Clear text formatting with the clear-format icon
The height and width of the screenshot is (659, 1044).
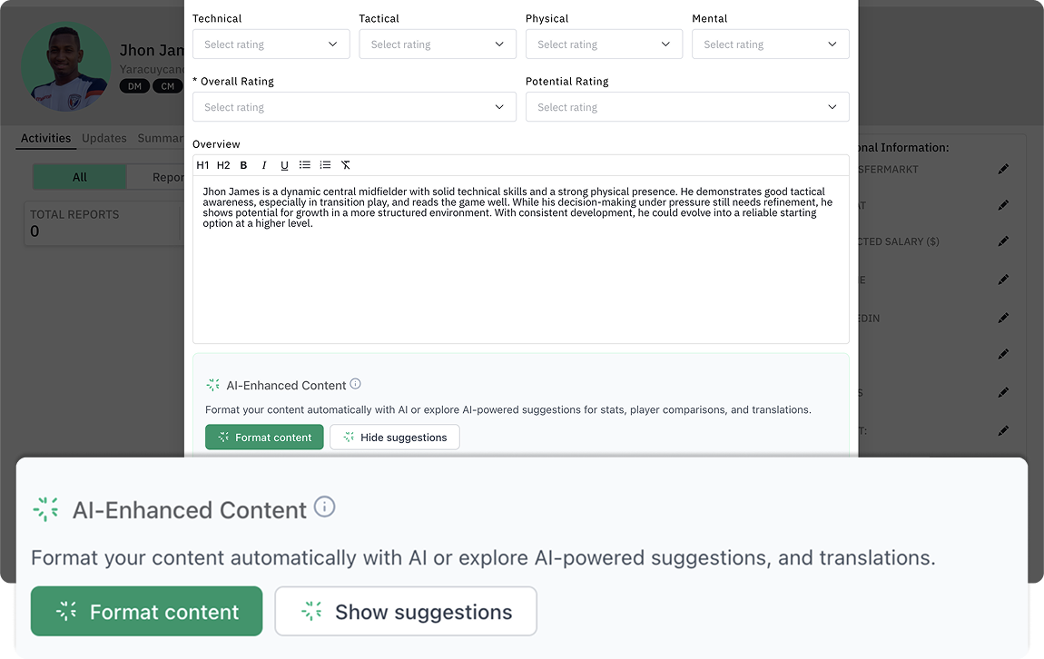click(x=346, y=165)
